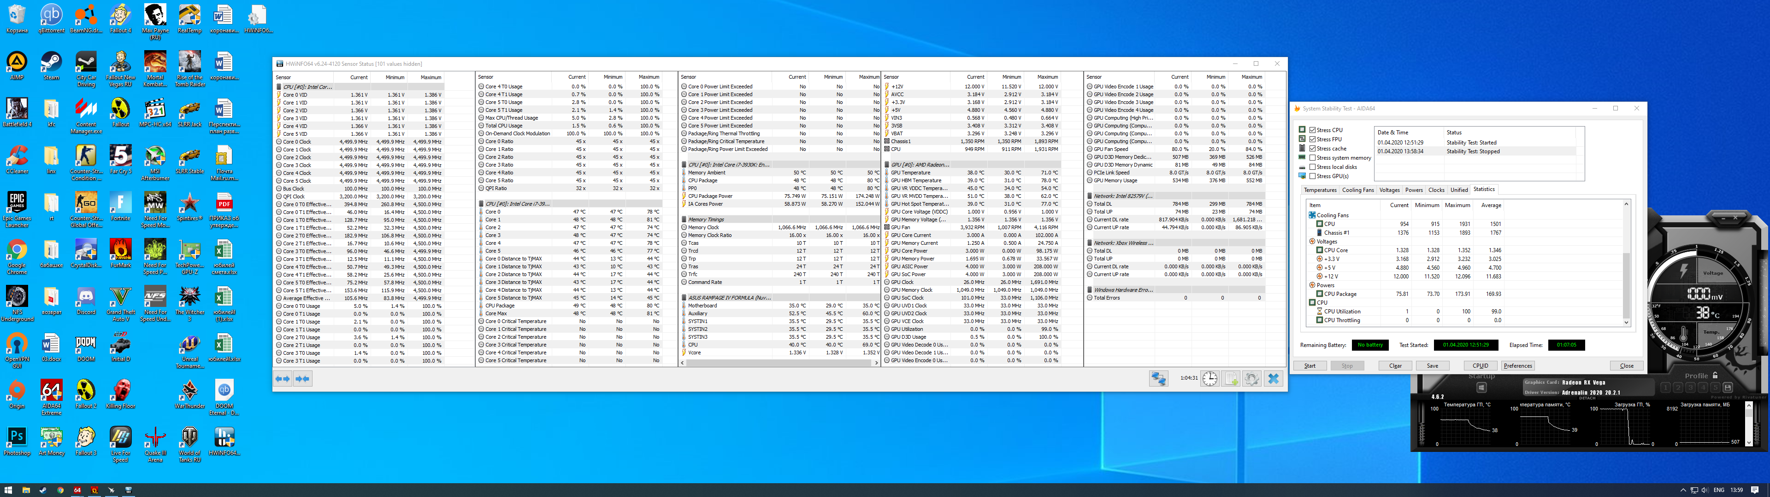Enable the Stress GPU(s) checkbox
The width and height of the screenshot is (1770, 497).
point(1312,176)
